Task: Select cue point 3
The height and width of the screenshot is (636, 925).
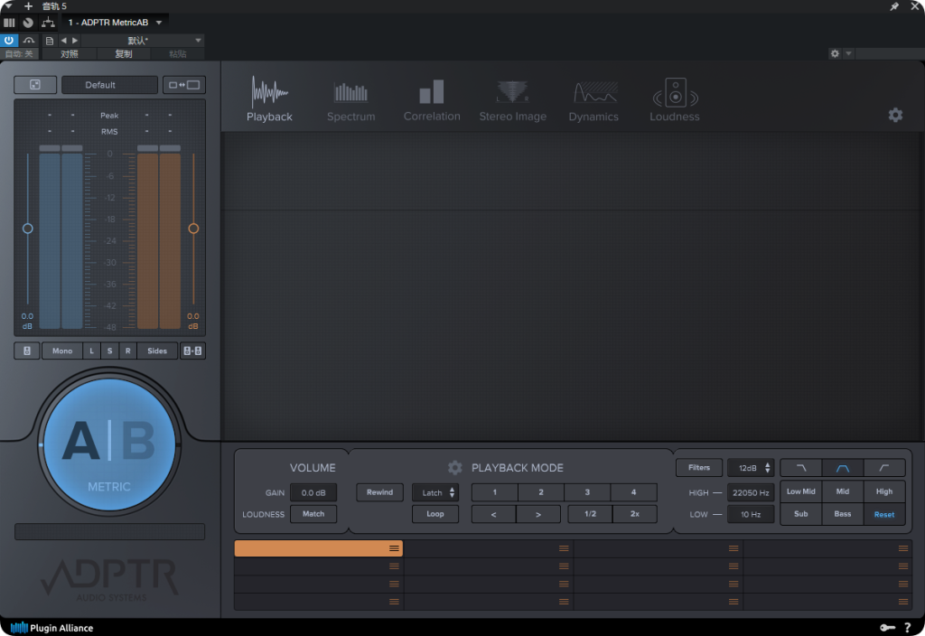Action: [x=587, y=492]
